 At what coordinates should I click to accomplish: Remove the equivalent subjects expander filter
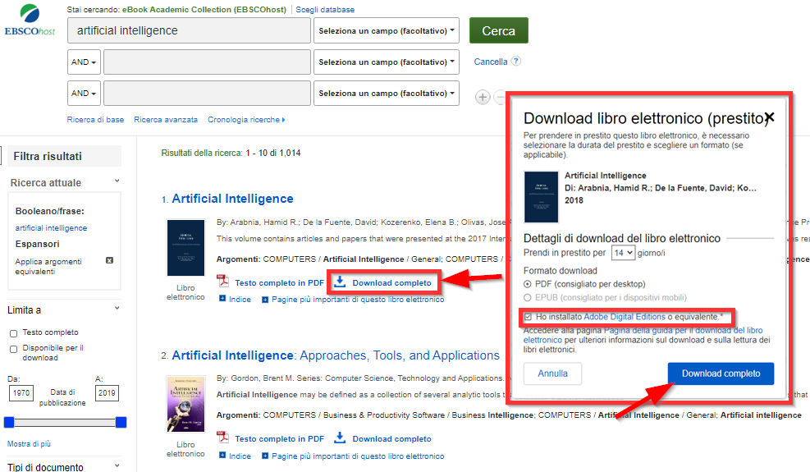(x=109, y=261)
